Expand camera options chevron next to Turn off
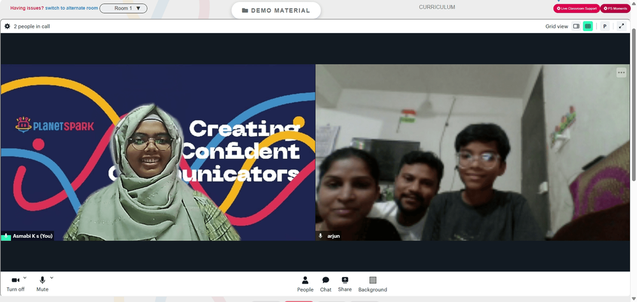Image resolution: width=637 pixels, height=302 pixels. click(x=25, y=278)
